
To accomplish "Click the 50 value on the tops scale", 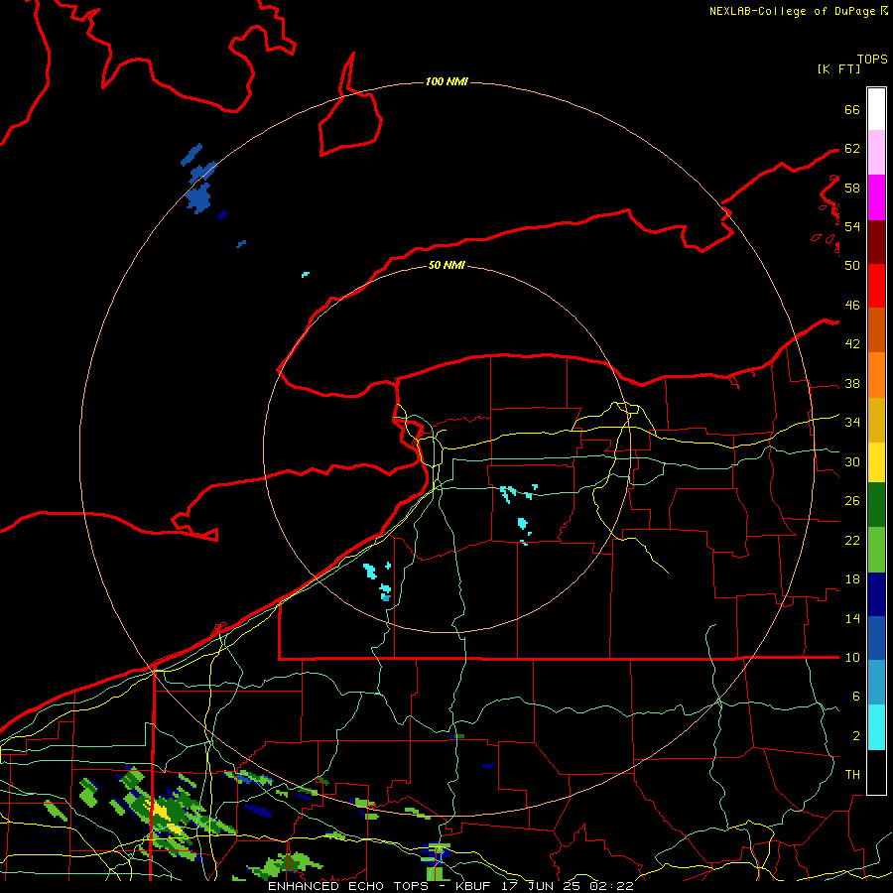I will pos(852,265).
